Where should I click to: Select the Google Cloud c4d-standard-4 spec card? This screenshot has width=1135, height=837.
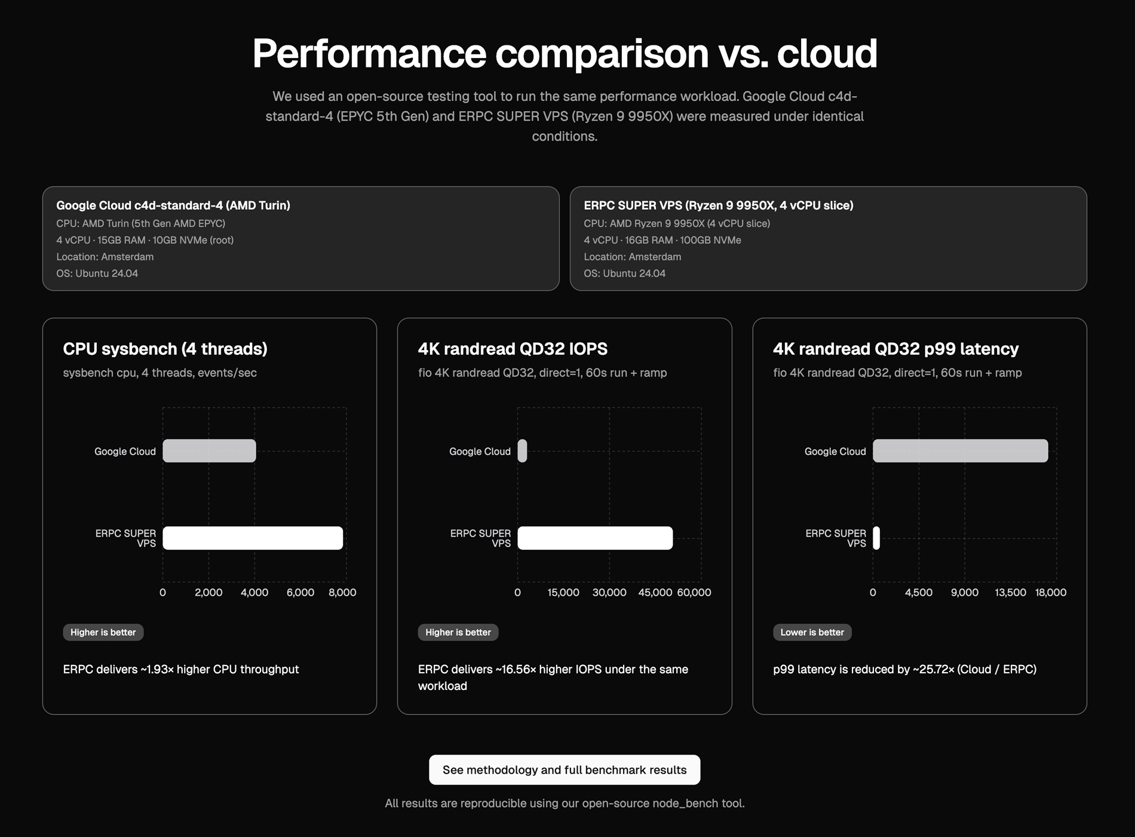tap(299, 239)
